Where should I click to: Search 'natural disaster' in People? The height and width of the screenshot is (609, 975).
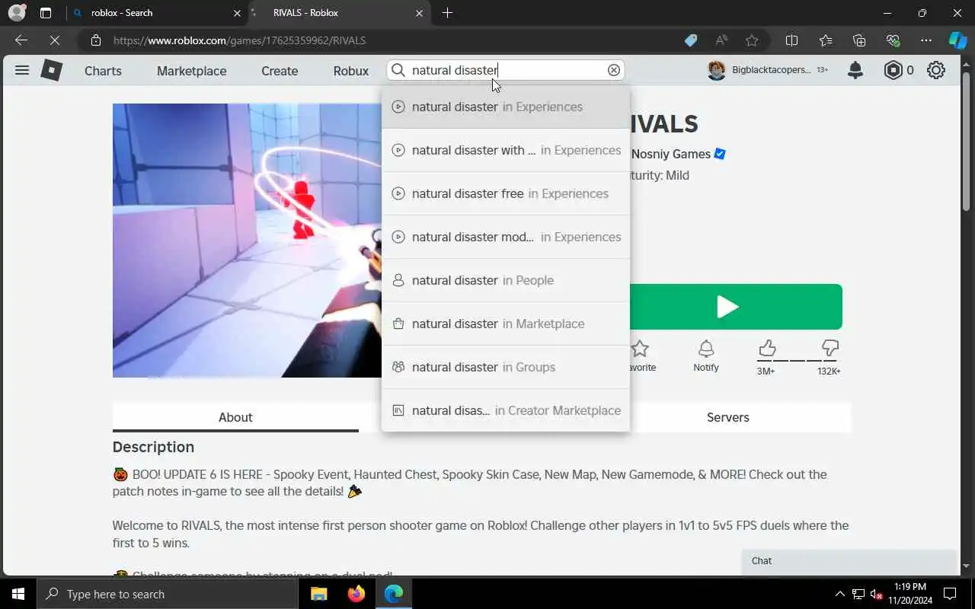tap(506, 280)
